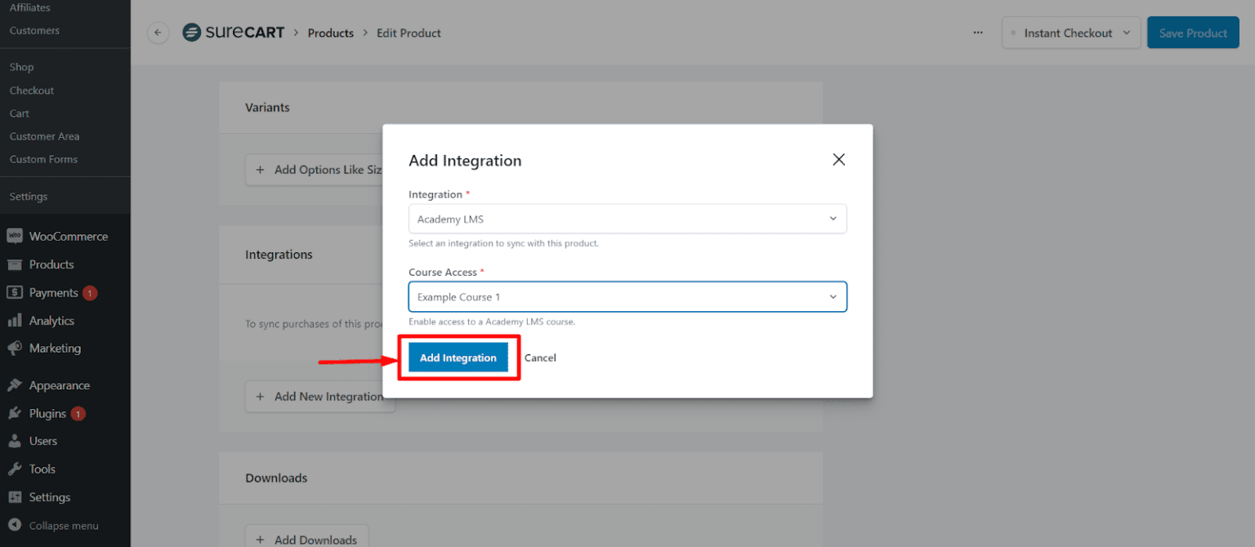Open the Integration dropdown showing Academy LMS
The image size is (1255, 547).
(627, 219)
